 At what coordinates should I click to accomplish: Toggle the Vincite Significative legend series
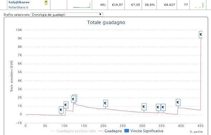tap(144, 131)
